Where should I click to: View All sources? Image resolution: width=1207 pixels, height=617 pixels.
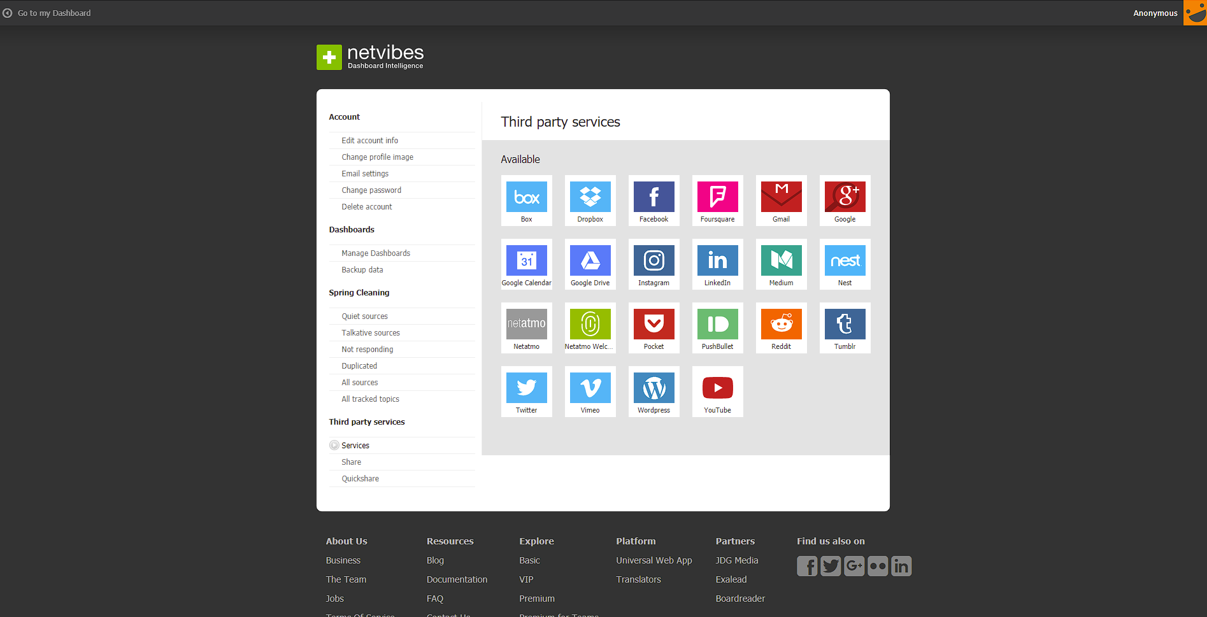[360, 383]
